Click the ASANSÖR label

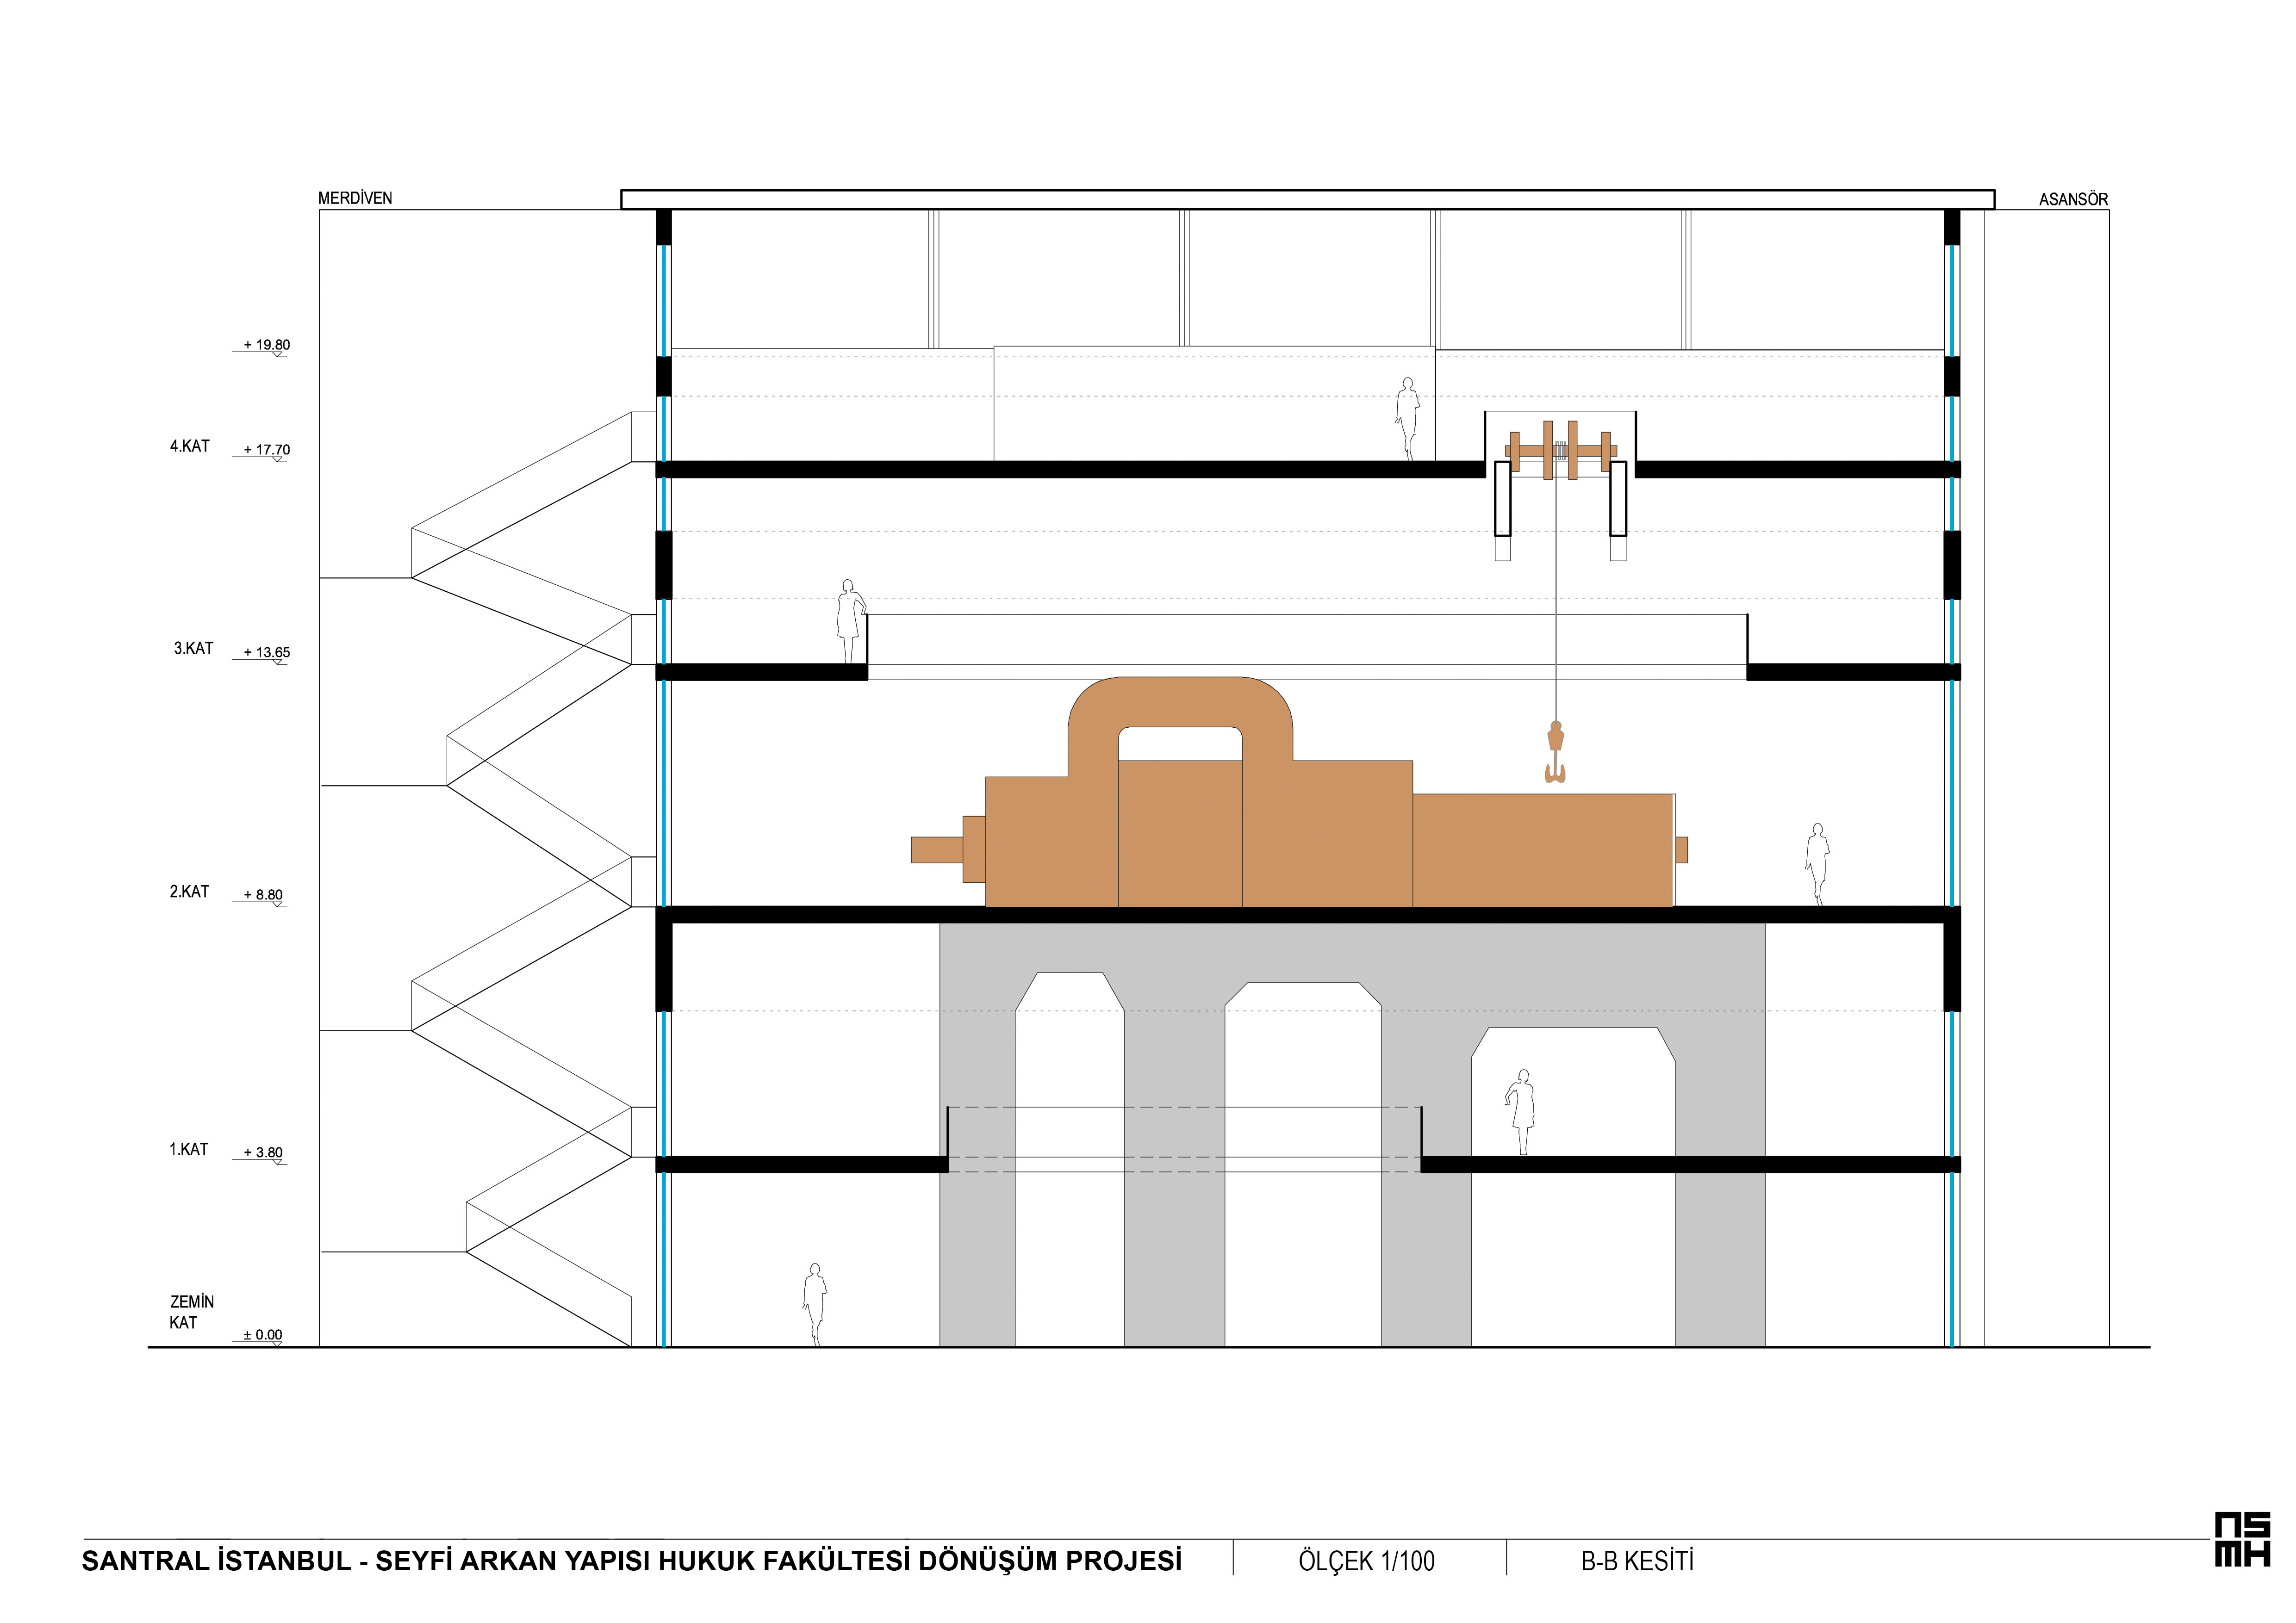point(2073,199)
